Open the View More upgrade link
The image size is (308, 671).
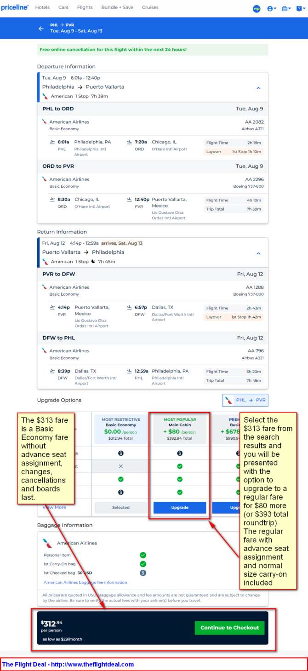click(54, 507)
